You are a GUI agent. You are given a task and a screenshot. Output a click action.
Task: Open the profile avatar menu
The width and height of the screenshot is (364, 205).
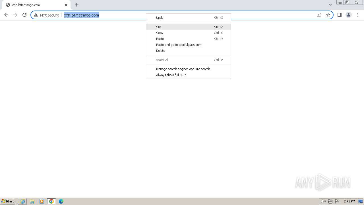[349, 15]
